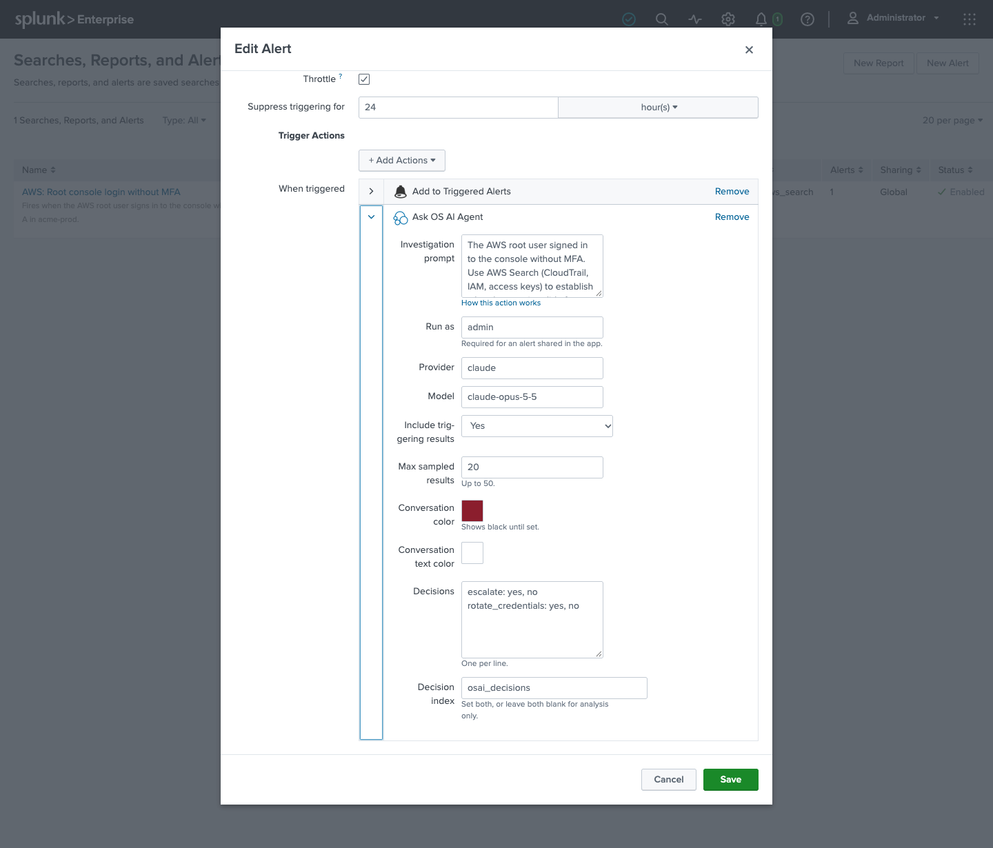
Task: Open the Add Actions dropdown
Action: coord(402,161)
